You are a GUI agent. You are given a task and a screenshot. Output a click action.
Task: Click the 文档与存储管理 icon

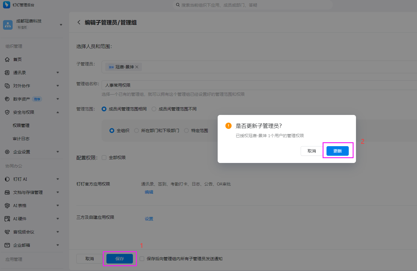click(x=7, y=192)
